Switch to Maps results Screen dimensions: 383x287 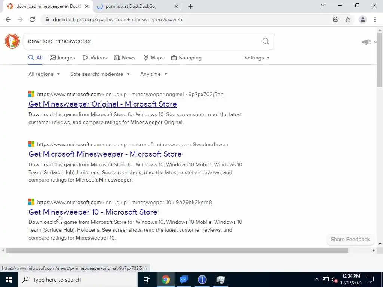[153, 58]
